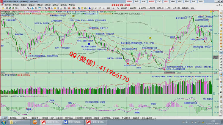Open the orange browser icon in the taskbar
Image resolution: width=223 pixels, height=125 pixels.
[x=35, y=122]
